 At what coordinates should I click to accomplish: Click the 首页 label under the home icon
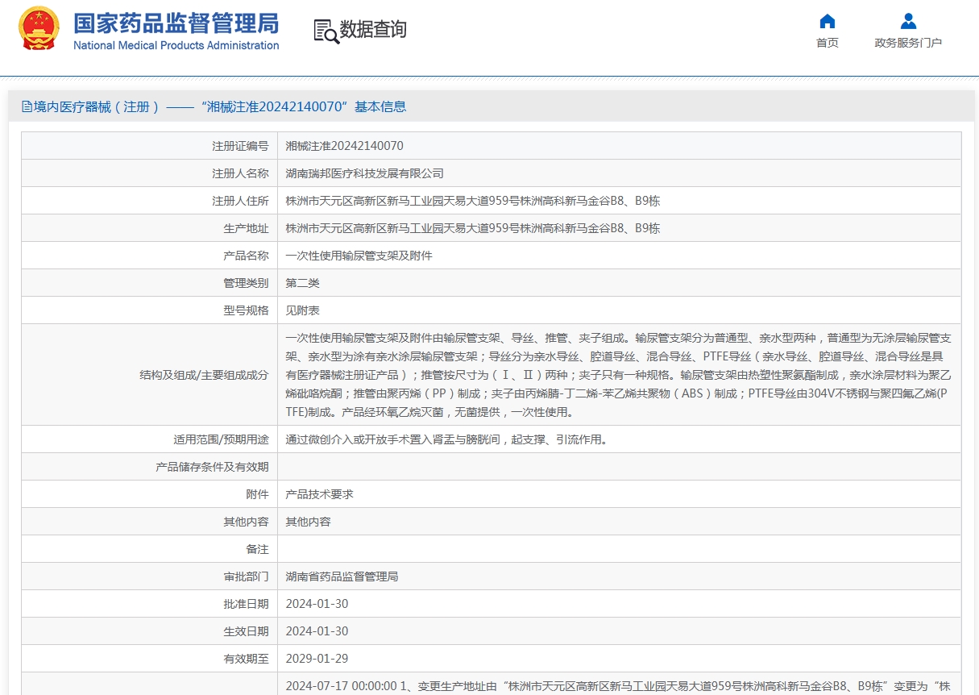pos(827,43)
